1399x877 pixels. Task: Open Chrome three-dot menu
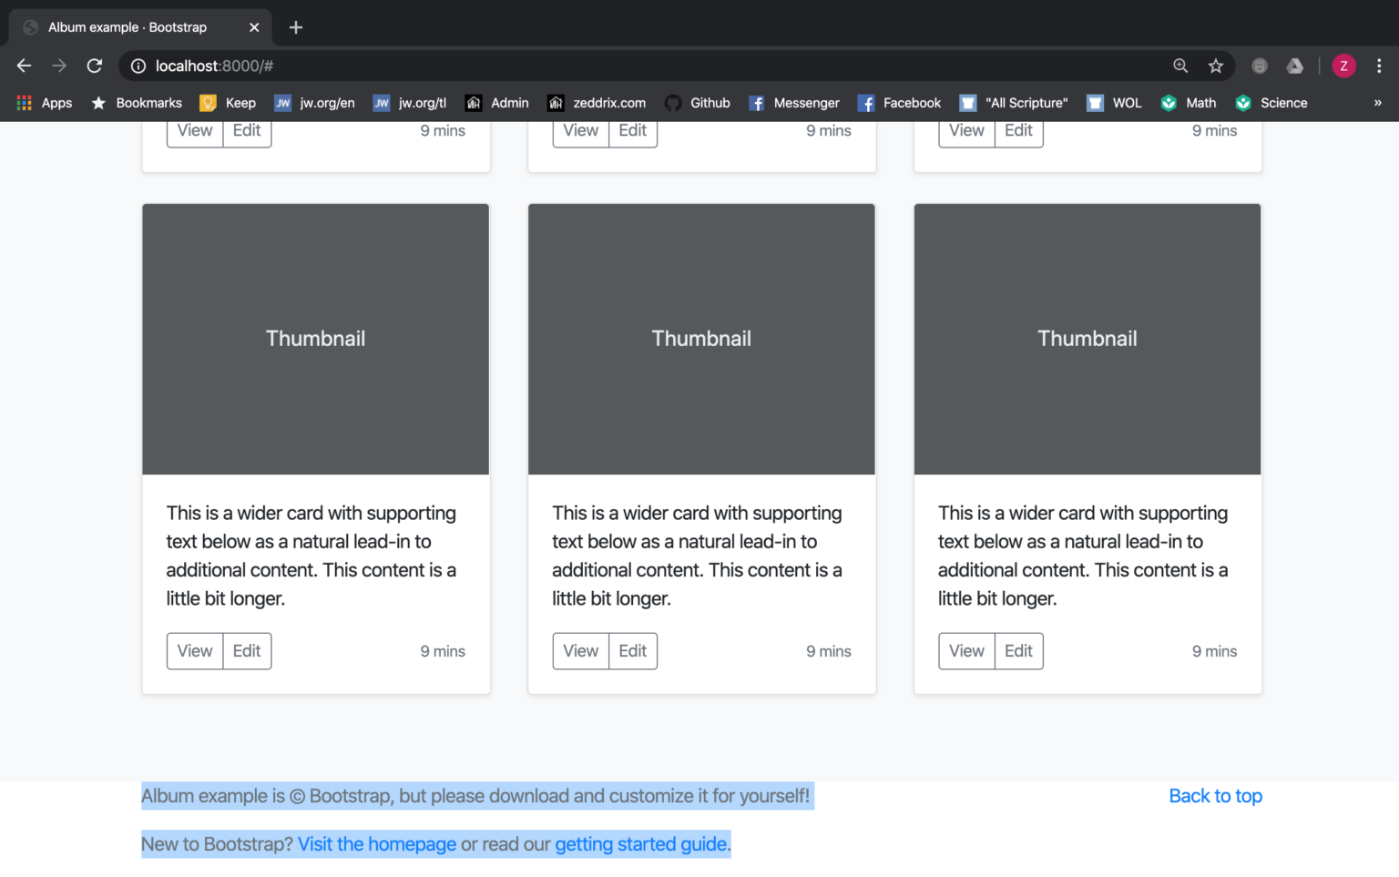(1379, 66)
